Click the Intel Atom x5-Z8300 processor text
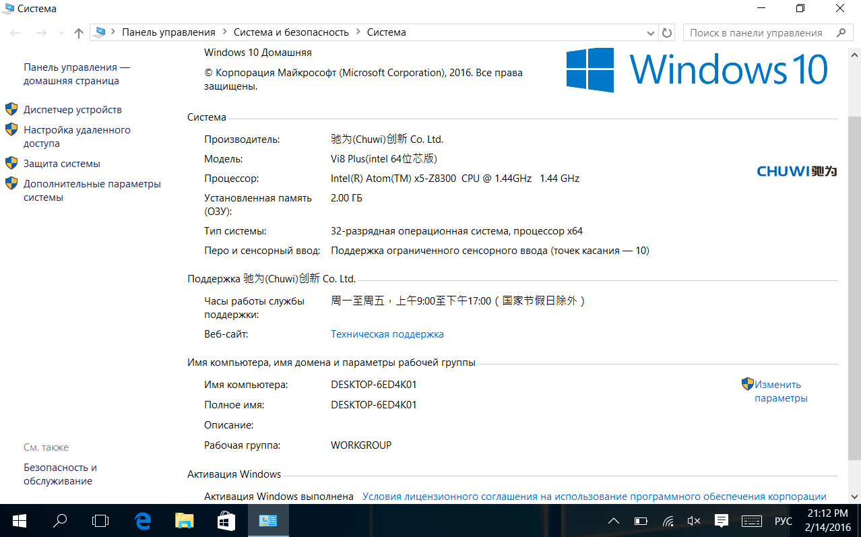Image resolution: width=861 pixels, height=537 pixels. coord(455,179)
